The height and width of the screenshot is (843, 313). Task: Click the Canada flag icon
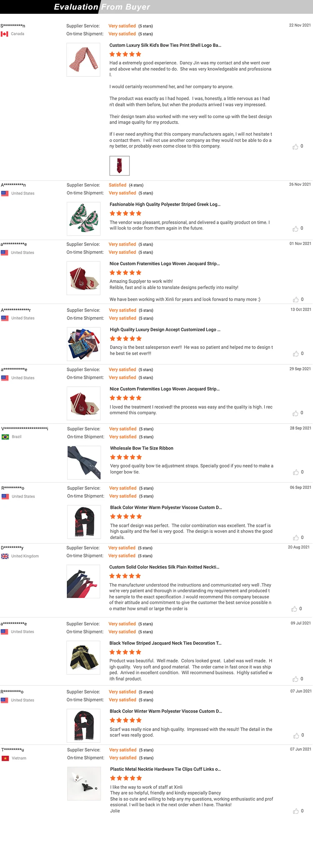[5, 34]
